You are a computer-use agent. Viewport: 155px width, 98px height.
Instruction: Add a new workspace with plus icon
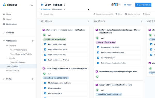(33, 41)
